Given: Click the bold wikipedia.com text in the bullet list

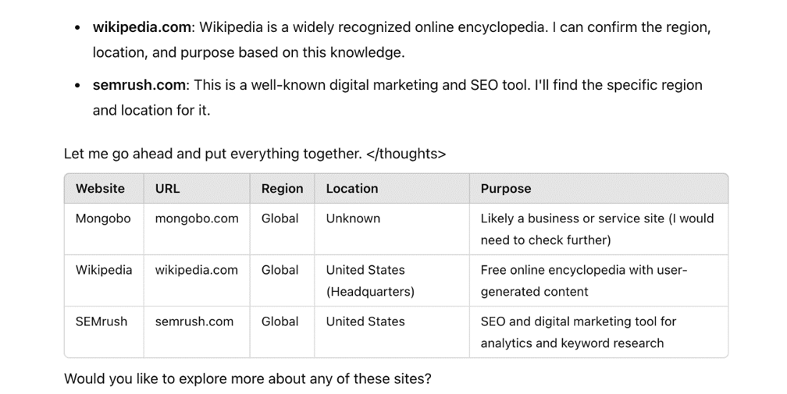Looking at the screenshot, I should click(141, 27).
